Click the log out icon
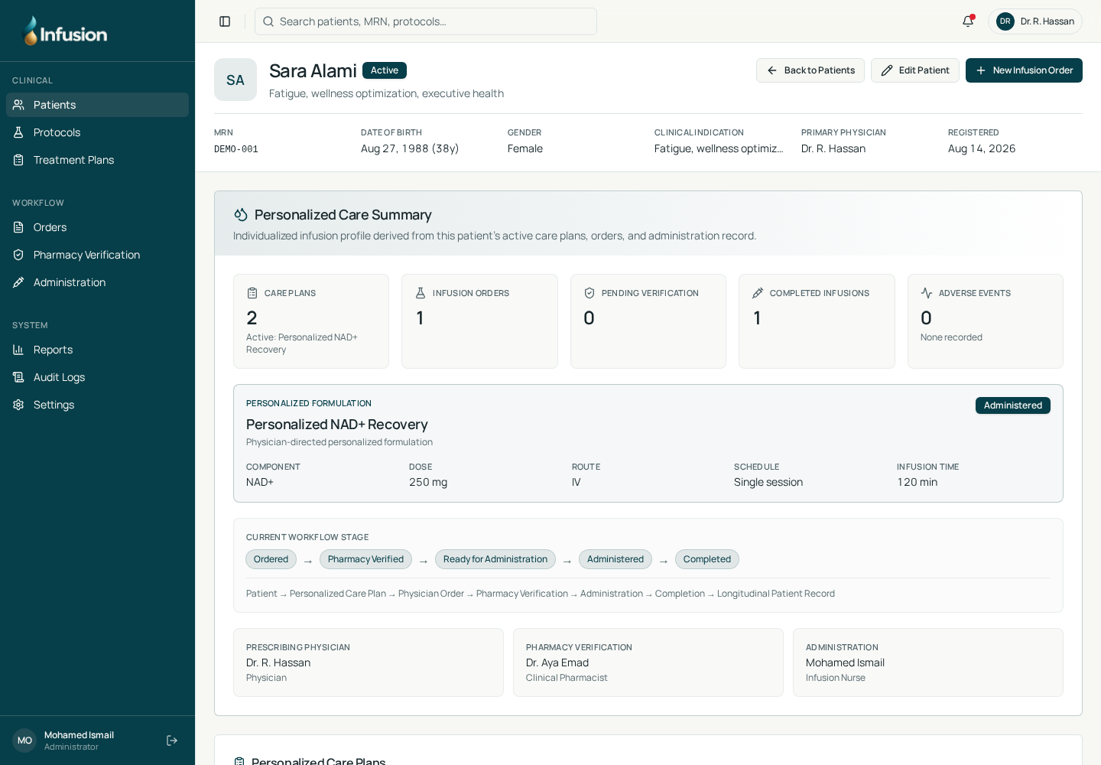 pyautogui.click(x=172, y=741)
